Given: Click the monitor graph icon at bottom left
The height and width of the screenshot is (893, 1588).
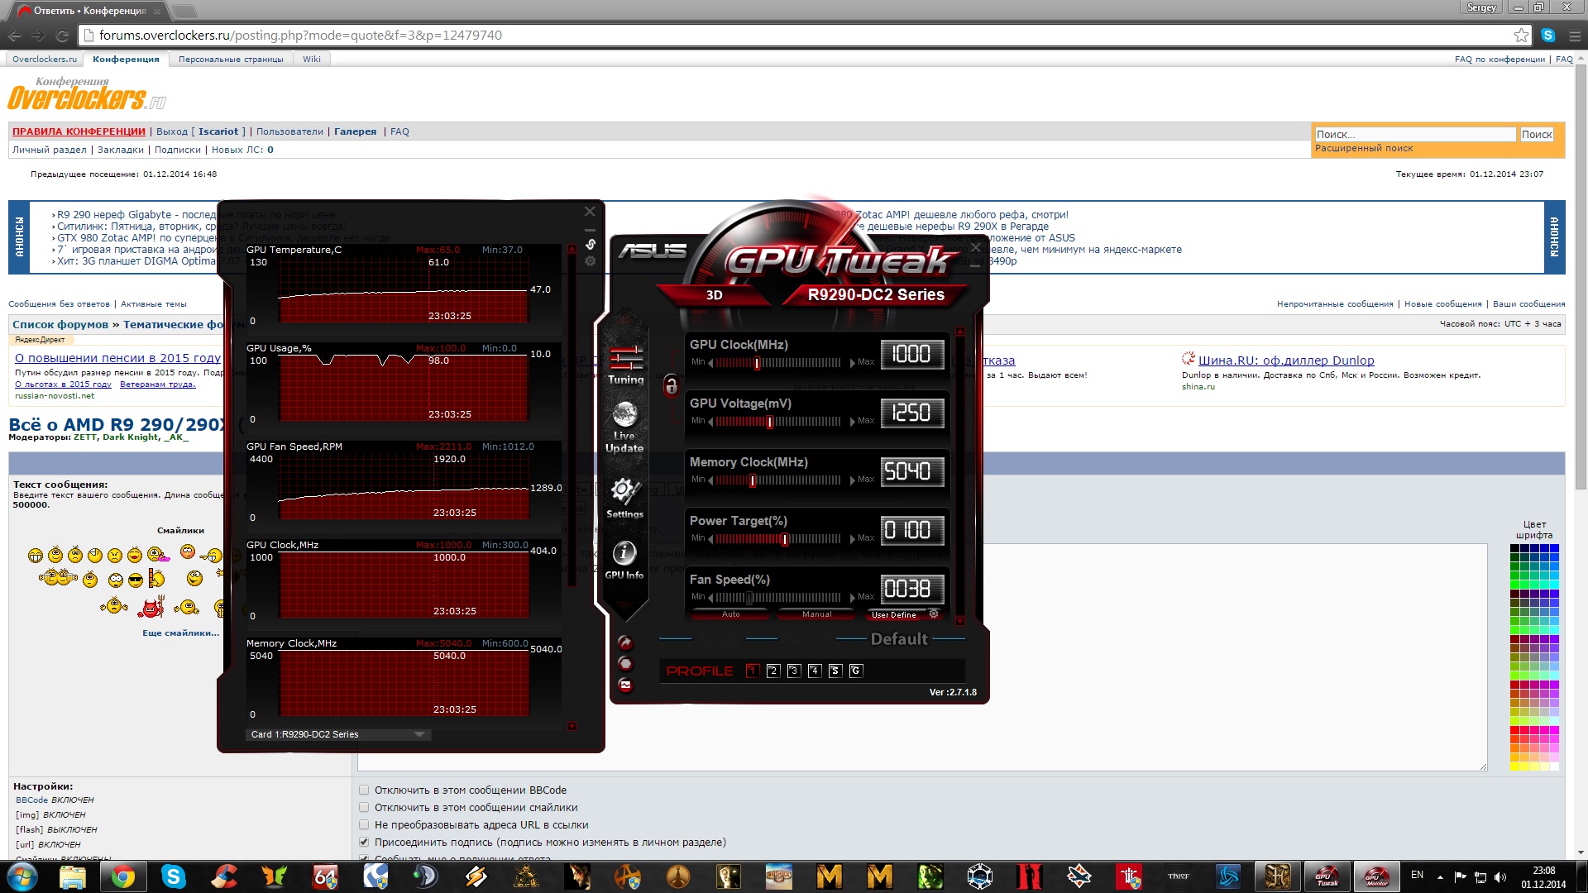Looking at the screenshot, I should (x=626, y=685).
